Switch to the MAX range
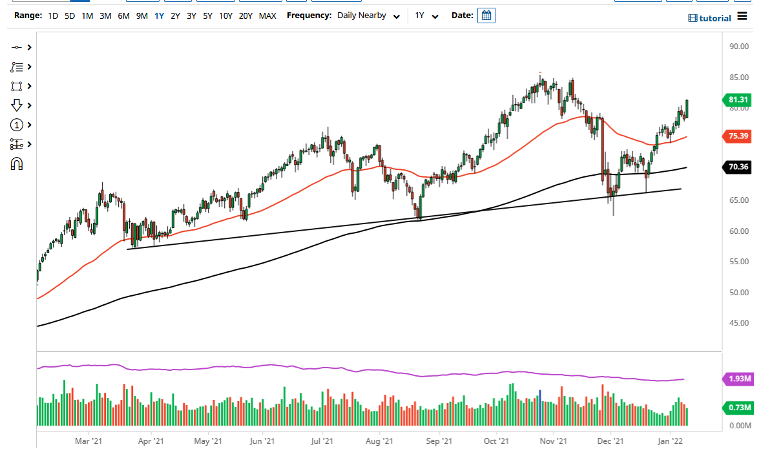 [267, 16]
